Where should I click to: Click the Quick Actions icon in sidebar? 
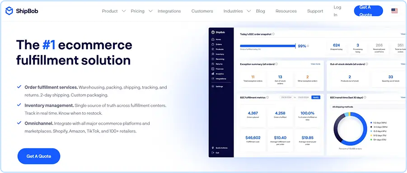(213, 148)
